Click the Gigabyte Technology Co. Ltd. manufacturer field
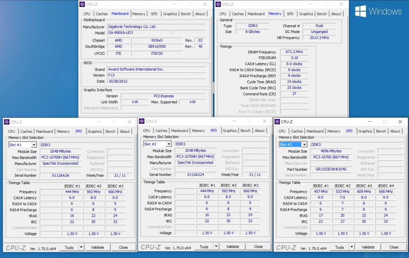 157,27
